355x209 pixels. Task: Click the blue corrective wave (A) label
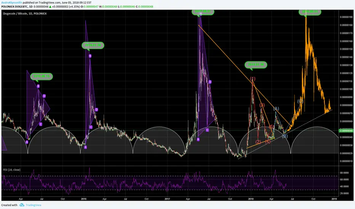(276, 109)
